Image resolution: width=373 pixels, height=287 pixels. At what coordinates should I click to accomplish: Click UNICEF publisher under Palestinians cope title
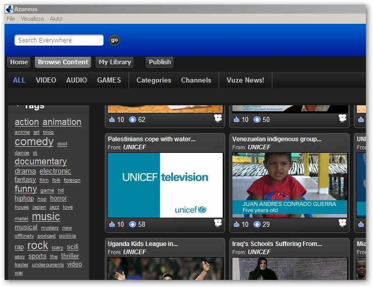click(x=135, y=147)
